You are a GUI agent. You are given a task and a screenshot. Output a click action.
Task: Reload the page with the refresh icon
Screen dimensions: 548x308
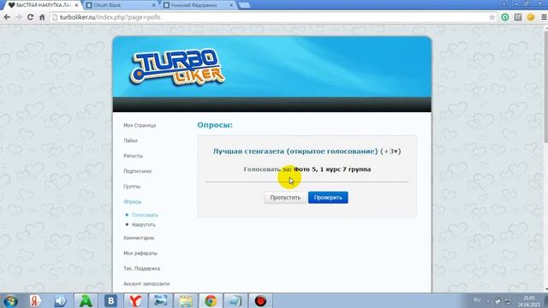(31, 17)
